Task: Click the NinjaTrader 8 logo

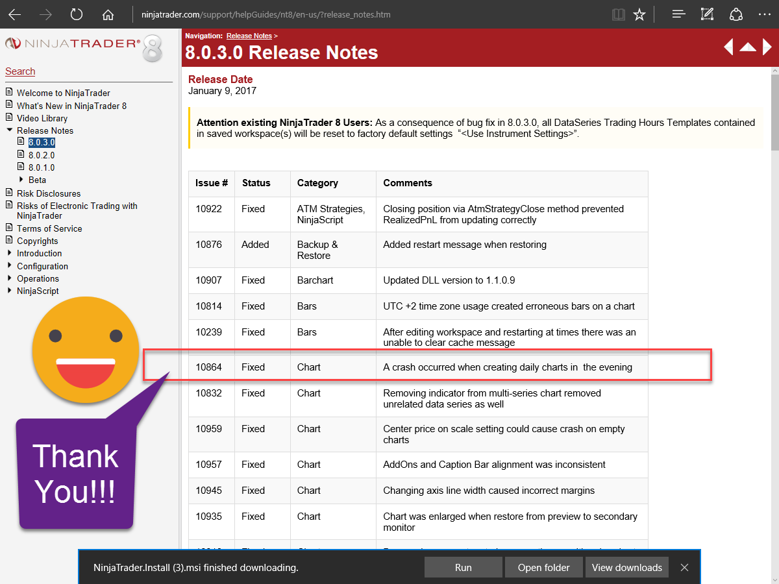Action: [83, 47]
